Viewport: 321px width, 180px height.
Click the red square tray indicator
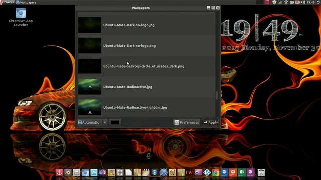(x=267, y=2)
